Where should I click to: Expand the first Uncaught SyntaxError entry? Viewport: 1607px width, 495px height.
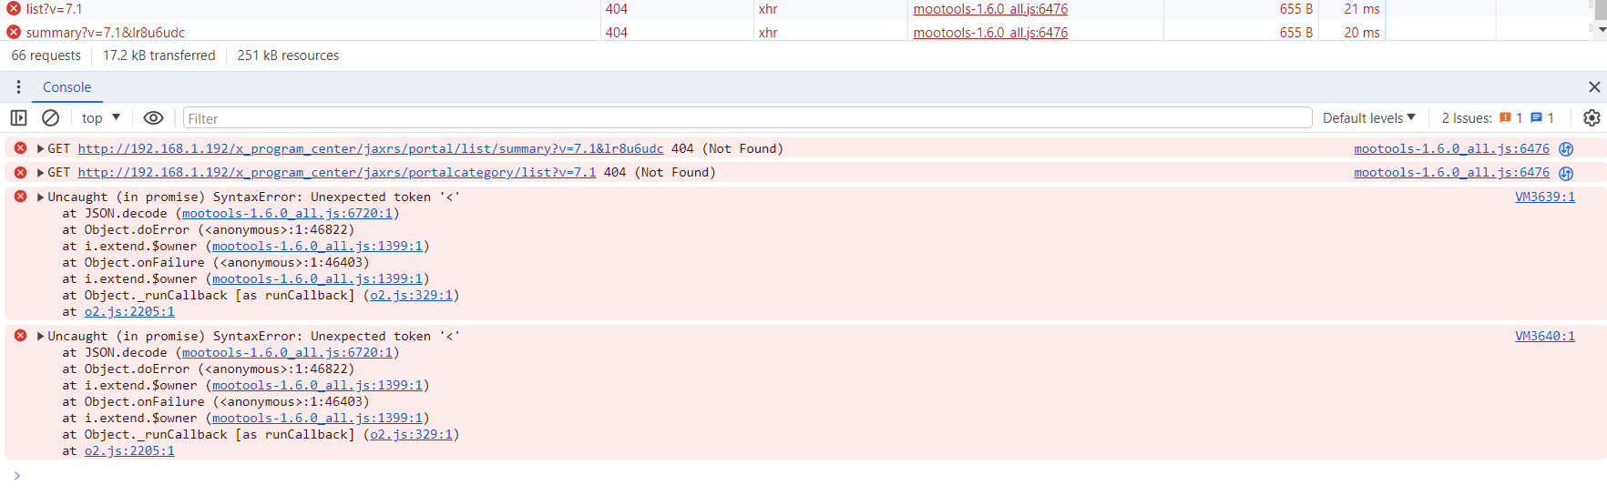click(40, 197)
